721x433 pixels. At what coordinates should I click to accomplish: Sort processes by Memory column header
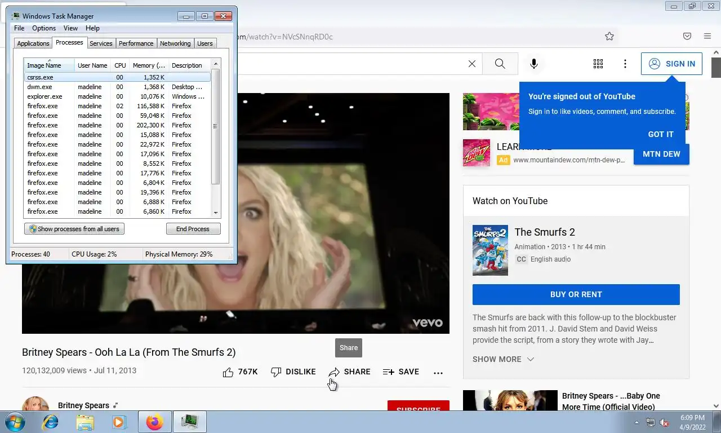click(x=149, y=65)
